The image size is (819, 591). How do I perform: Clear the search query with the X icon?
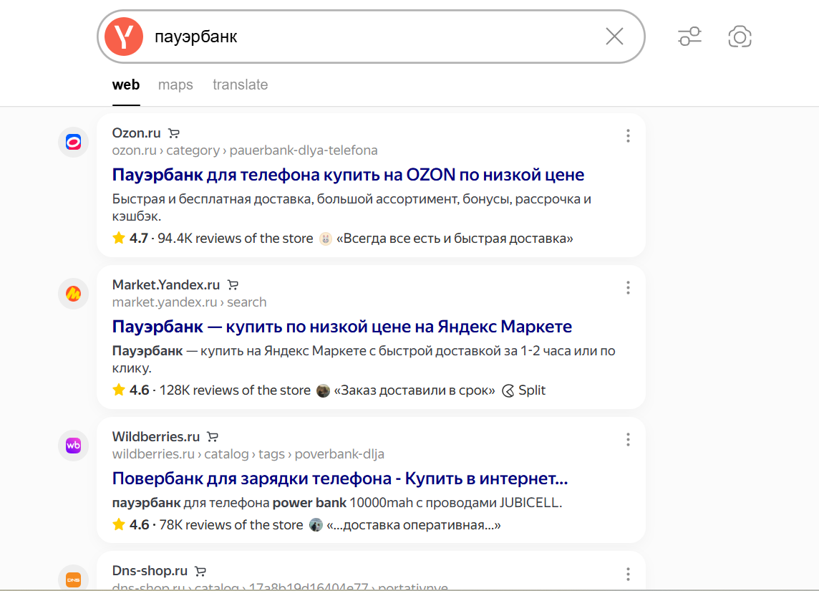click(614, 37)
